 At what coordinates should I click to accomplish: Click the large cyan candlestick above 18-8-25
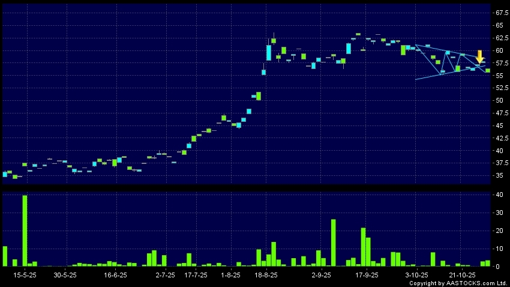[x=269, y=53]
